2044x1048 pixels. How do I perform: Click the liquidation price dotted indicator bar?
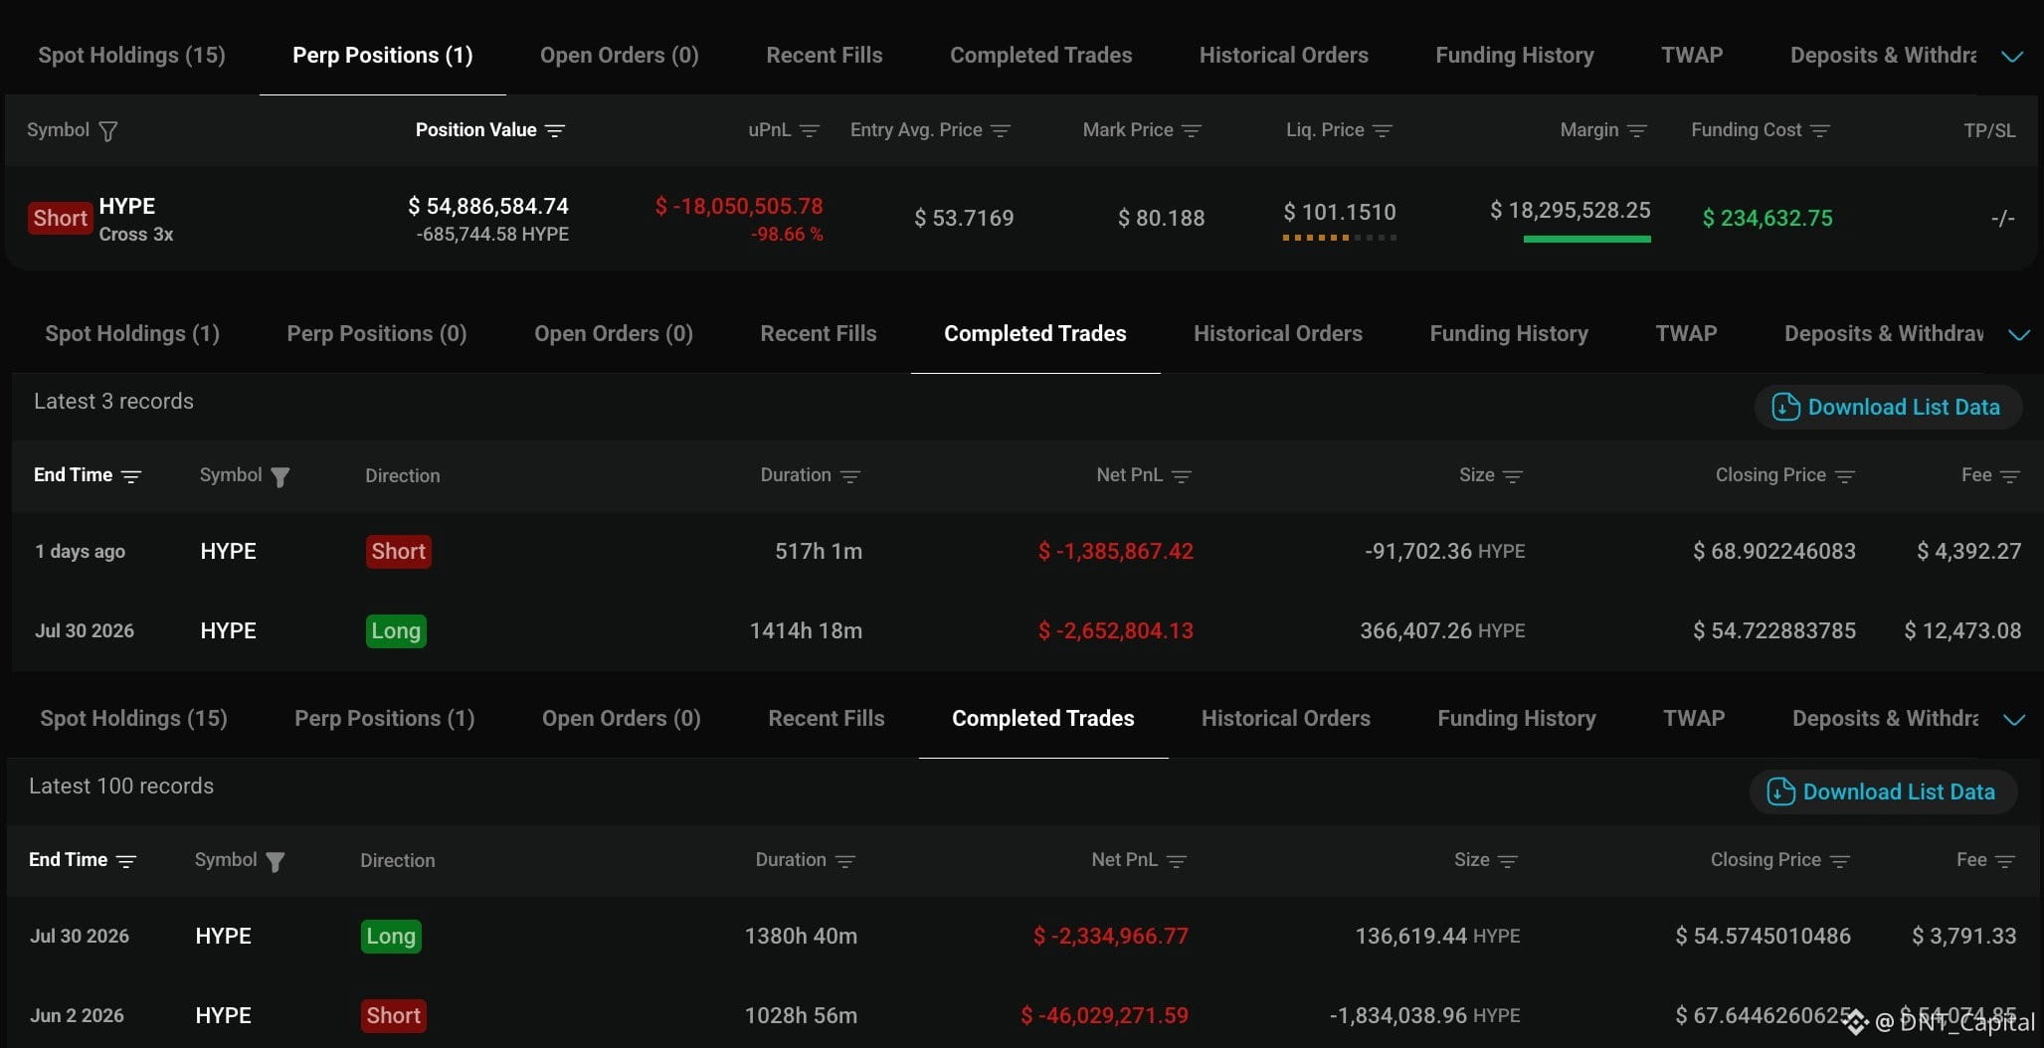(1340, 238)
